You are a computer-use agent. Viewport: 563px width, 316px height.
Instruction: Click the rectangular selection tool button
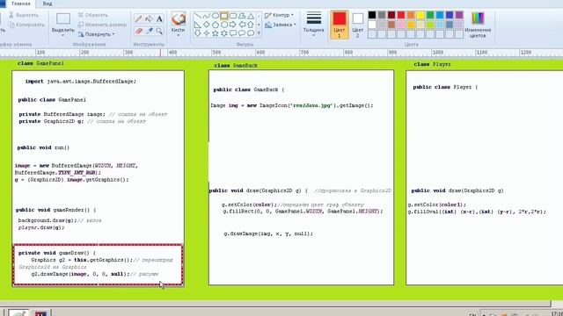(x=62, y=18)
